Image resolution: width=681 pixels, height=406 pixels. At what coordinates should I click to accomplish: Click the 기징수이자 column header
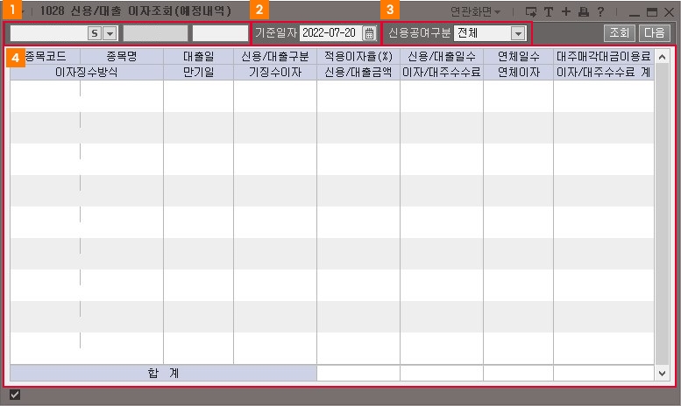pyautogui.click(x=275, y=72)
